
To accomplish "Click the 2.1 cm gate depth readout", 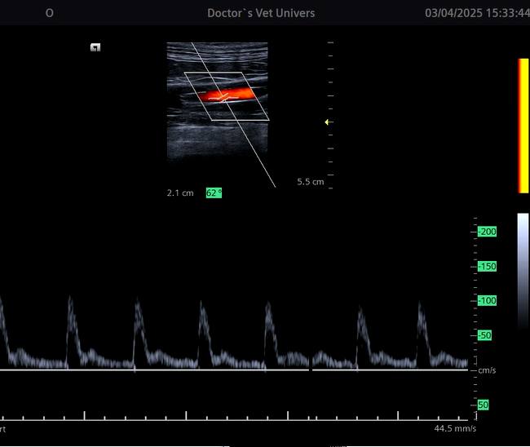I will point(180,193).
